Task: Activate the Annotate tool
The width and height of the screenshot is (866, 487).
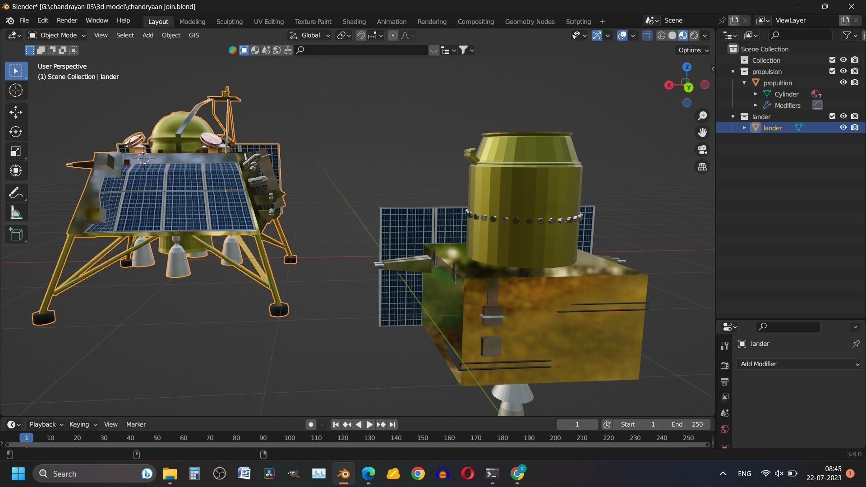Action: [16, 193]
